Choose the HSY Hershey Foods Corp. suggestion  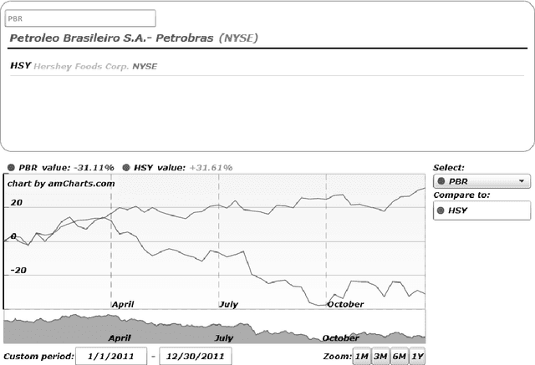coord(84,66)
